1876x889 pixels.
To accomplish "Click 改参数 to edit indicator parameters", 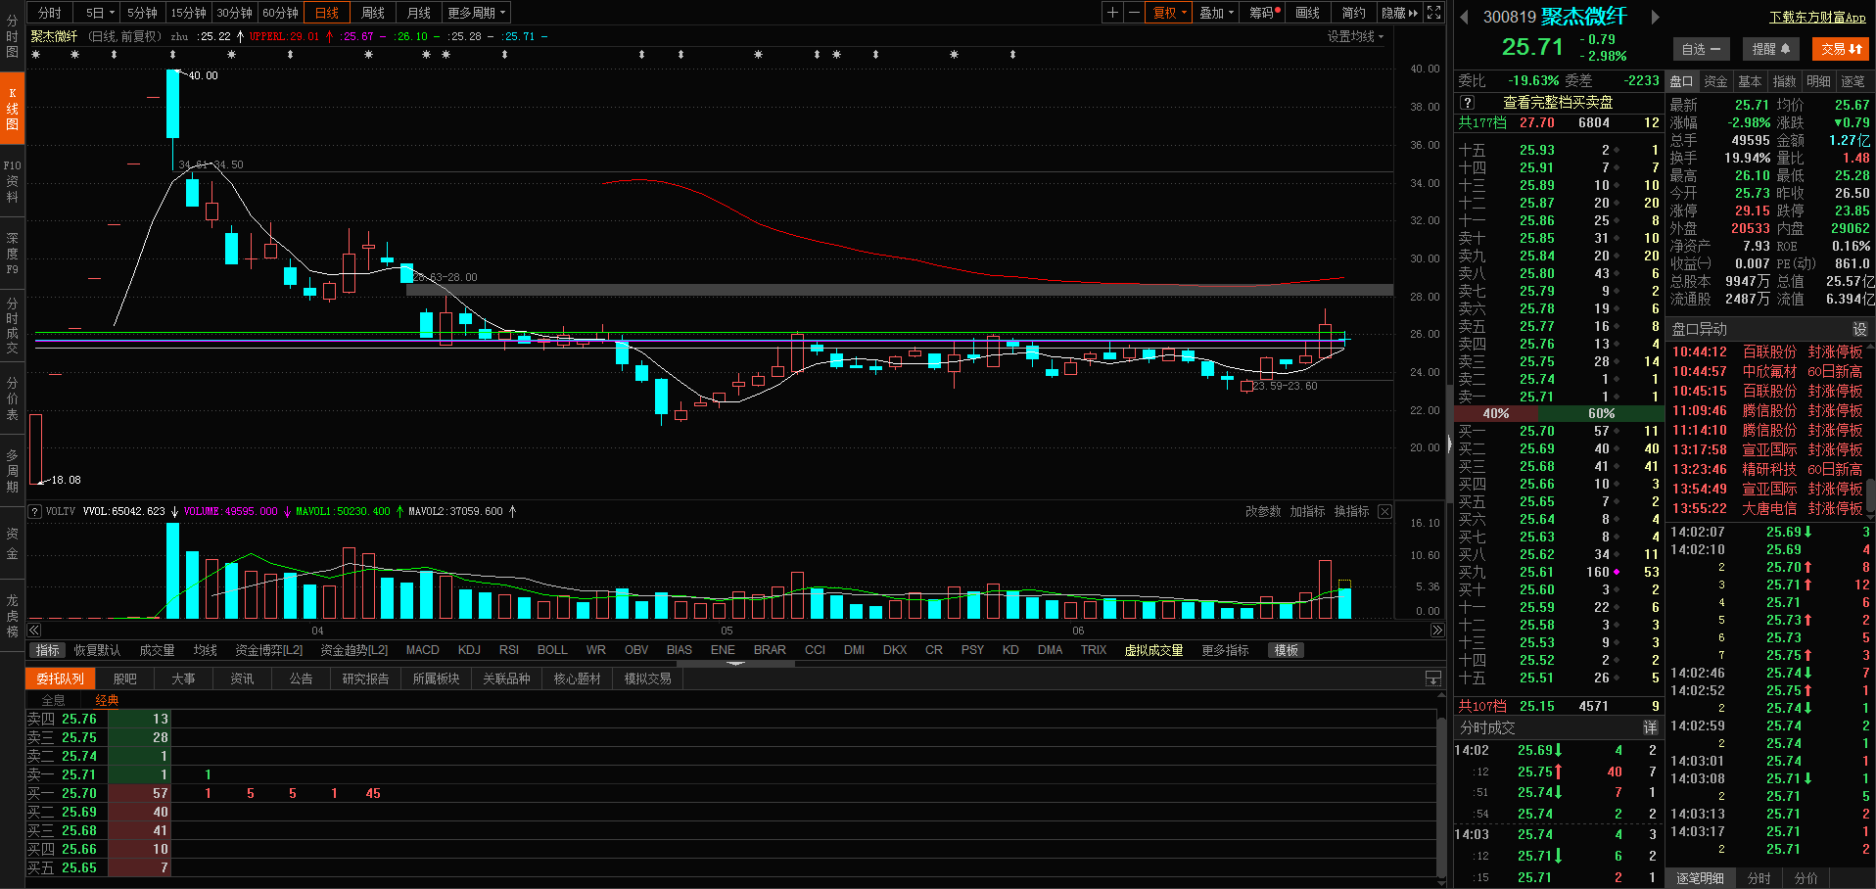I will (x=1262, y=511).
